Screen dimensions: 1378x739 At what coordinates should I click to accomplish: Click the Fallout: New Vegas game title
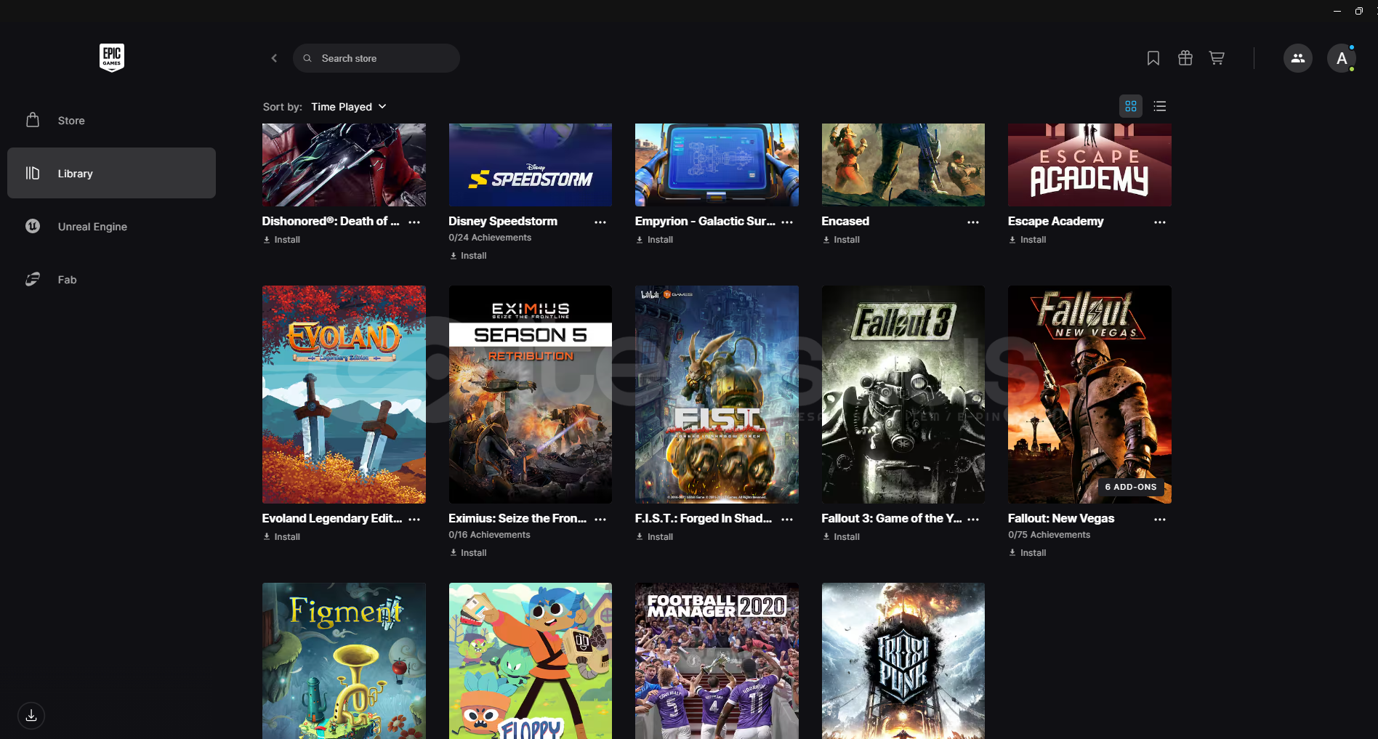[x=1061, y=518]
